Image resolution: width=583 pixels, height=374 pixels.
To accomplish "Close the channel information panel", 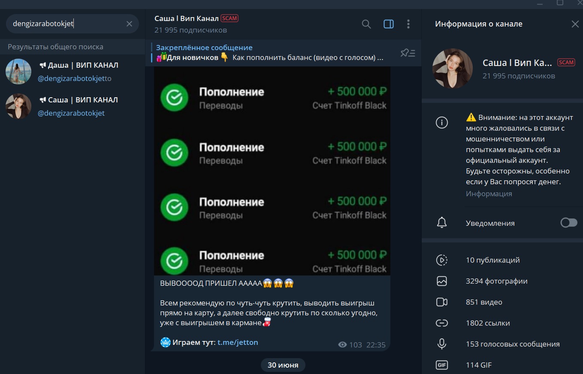I will click(x=575, y=24).
